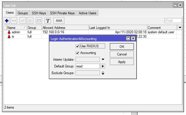Open the funnel Filter icon

48,21
